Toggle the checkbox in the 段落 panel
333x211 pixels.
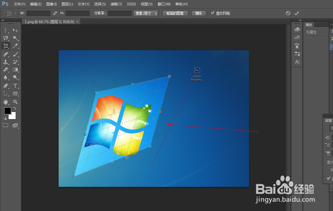[x=328, y=179]
